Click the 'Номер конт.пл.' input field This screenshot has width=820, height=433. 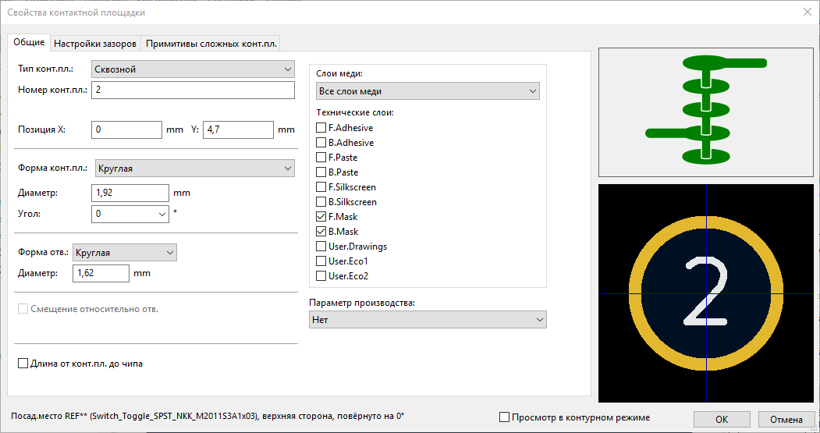tap(192, 91)
